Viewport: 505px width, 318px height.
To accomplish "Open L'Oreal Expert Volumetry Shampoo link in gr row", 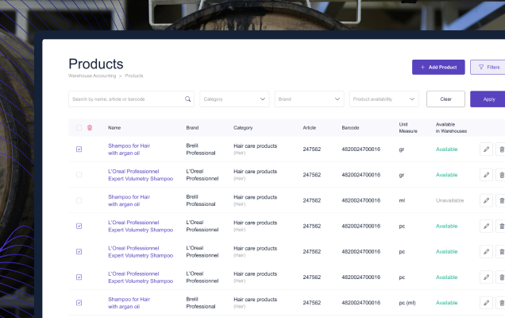I will [141, 175].
